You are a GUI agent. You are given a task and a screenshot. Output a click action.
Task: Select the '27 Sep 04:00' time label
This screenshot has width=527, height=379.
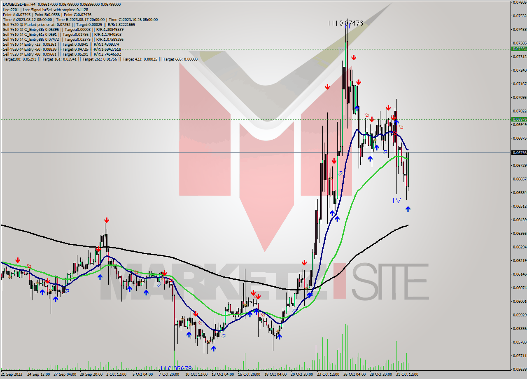(65, 374)
